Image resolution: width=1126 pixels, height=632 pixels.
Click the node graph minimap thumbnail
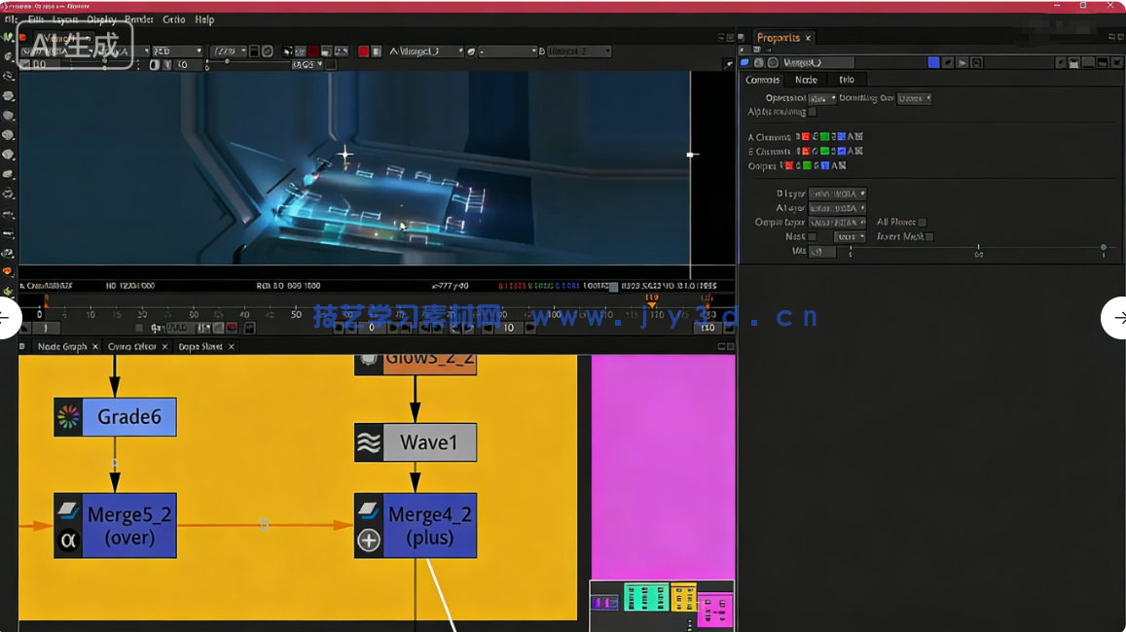point(662,605)
